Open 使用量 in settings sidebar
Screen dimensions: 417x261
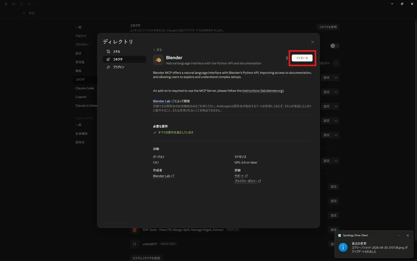(x=80, y=62)
